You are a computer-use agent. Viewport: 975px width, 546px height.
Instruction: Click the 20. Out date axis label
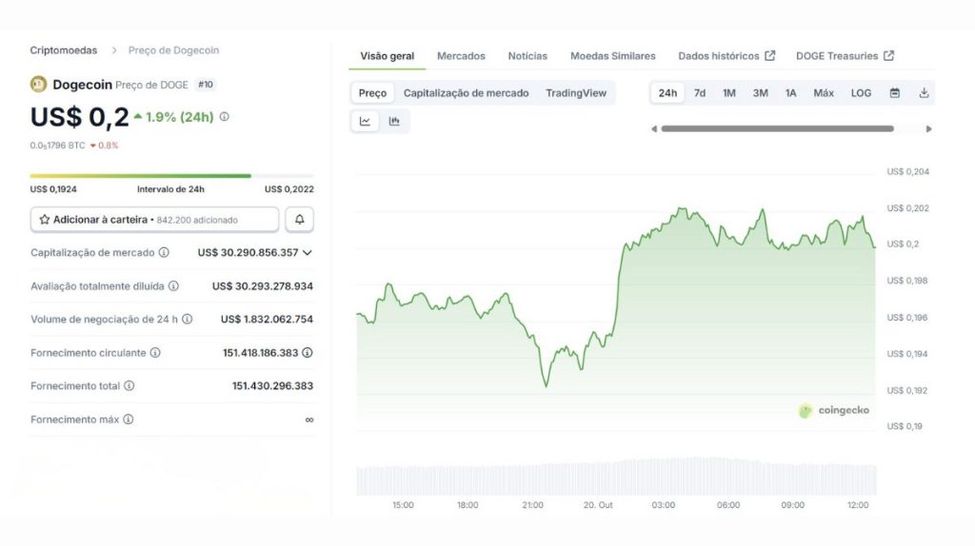(x=598, y=505)
